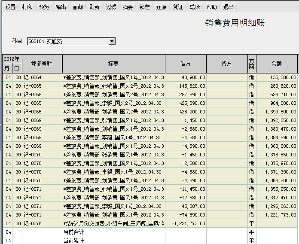Image resolution: width=299 pixels, height=244 pixels.
Task: Click the 输出 export button
Action: 61,7
